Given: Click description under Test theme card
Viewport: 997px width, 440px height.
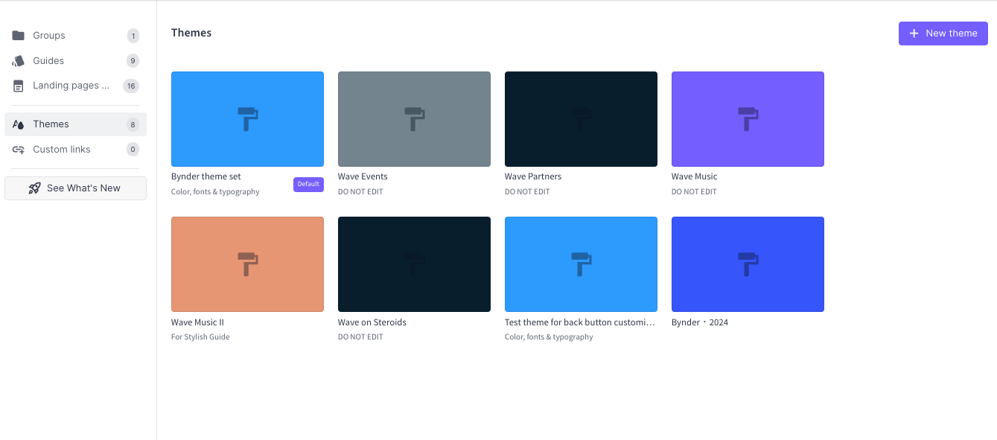Looking at the screenshot, I should tap(549, 337).
